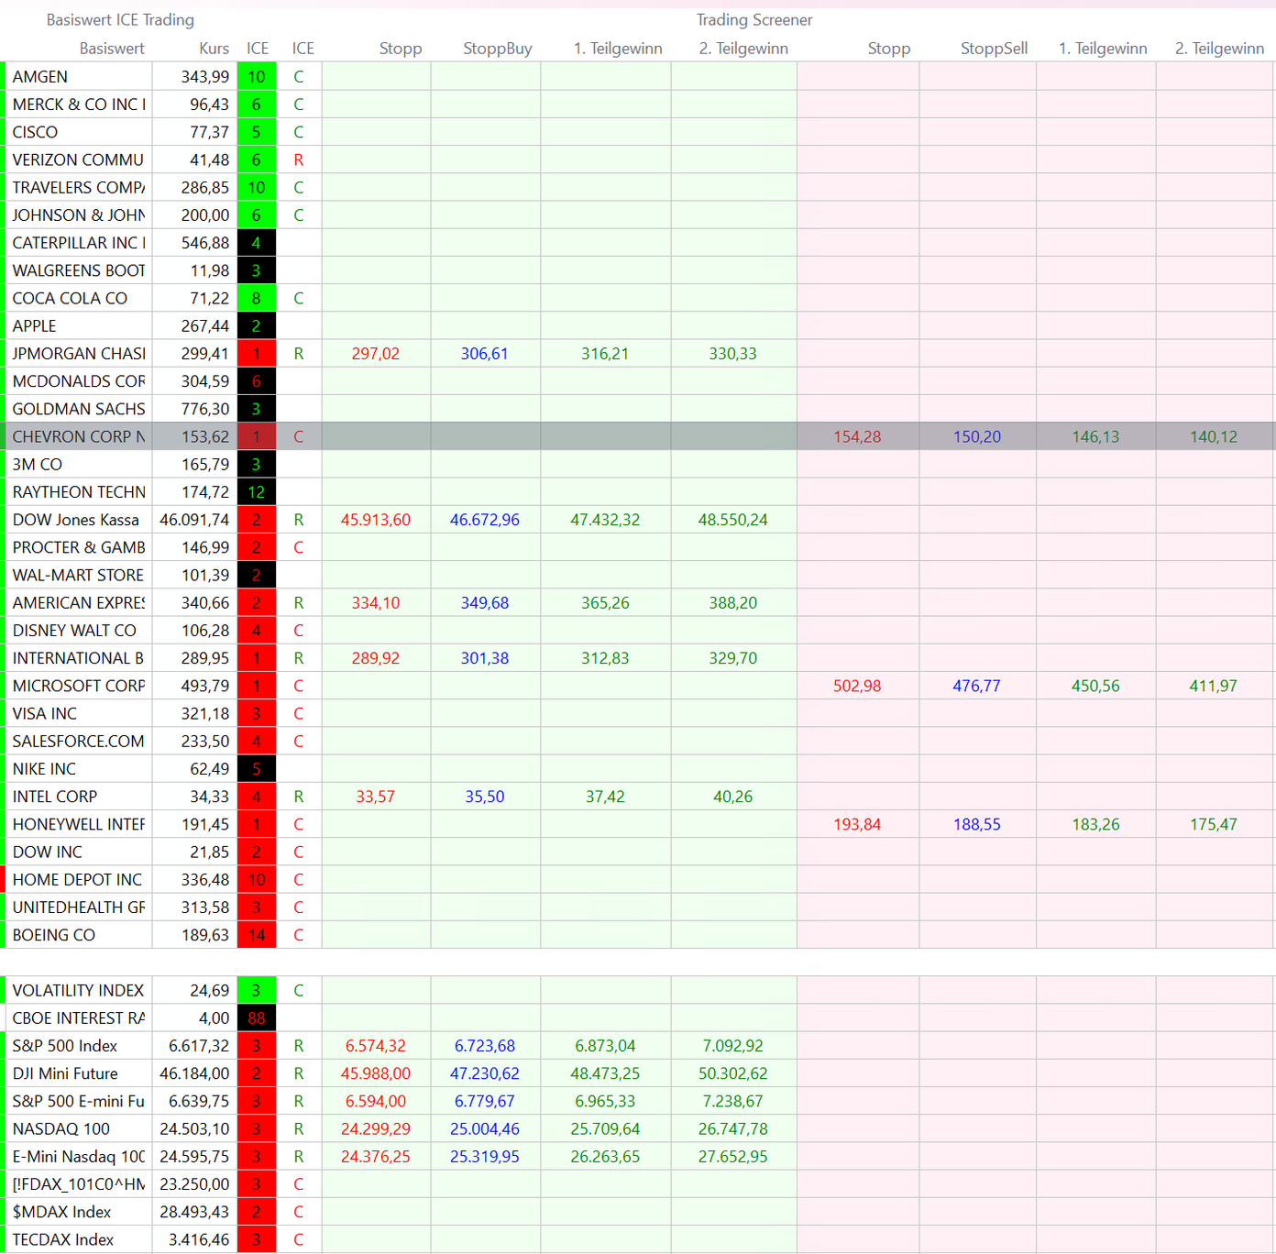Click the CBOE Interest Rate ICE value 88
The height and width of the screenshot is (1254, 1276).
(256, 1018)
